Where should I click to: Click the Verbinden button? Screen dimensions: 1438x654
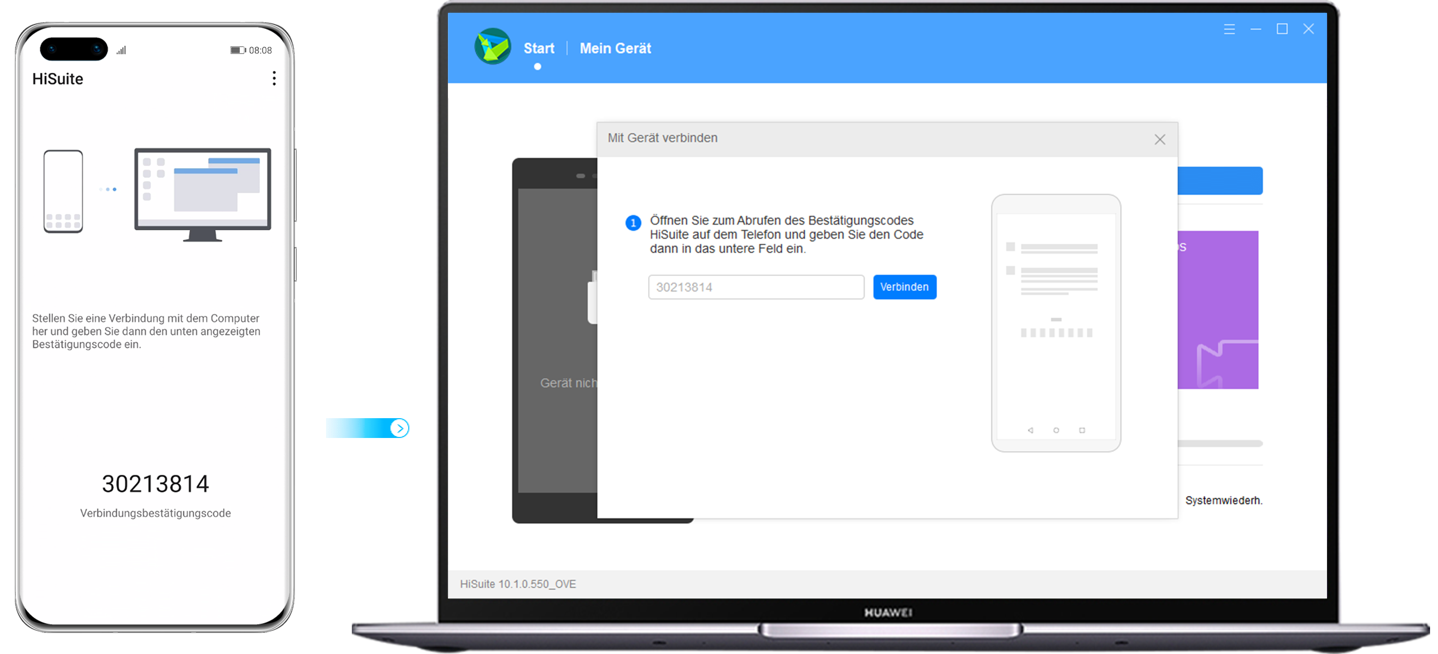pos(904,287)
